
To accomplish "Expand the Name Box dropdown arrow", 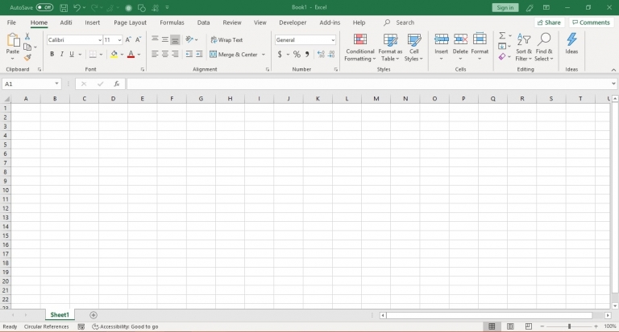I will (56, 84).
